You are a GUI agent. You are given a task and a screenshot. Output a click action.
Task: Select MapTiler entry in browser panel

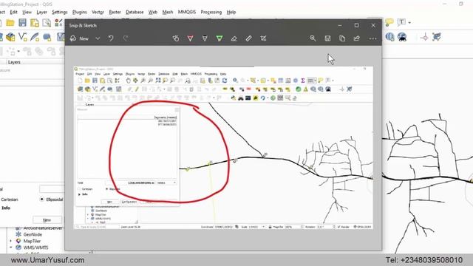click(32, 241)
